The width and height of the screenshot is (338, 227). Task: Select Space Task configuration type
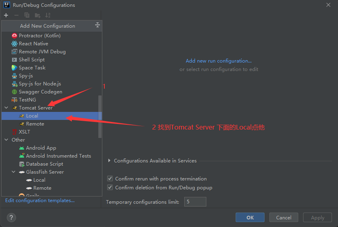pos(52,68)
